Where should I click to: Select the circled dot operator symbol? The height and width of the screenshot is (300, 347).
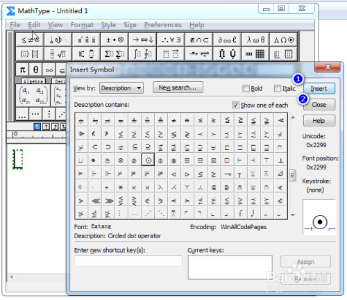coord(148,160)
